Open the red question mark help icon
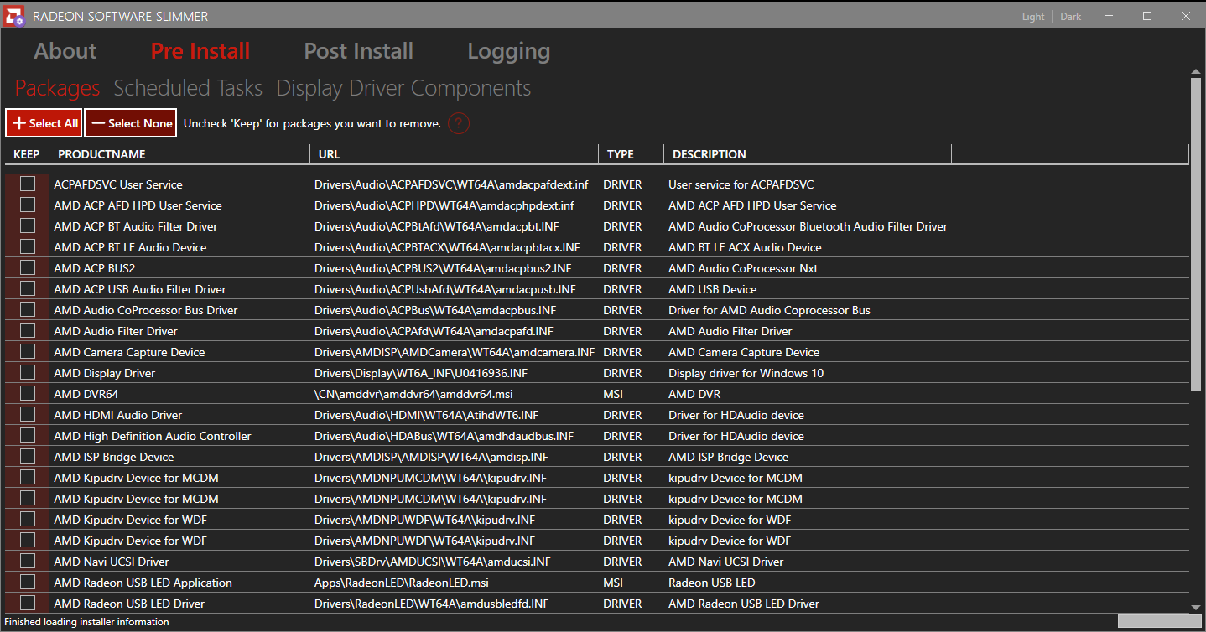The width and height of the screenshot is (1206, 632). pos(458,123)
